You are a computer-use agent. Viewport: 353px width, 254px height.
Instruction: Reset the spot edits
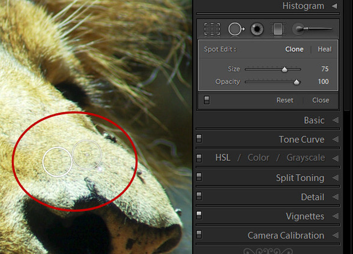[x=285, y=100]
